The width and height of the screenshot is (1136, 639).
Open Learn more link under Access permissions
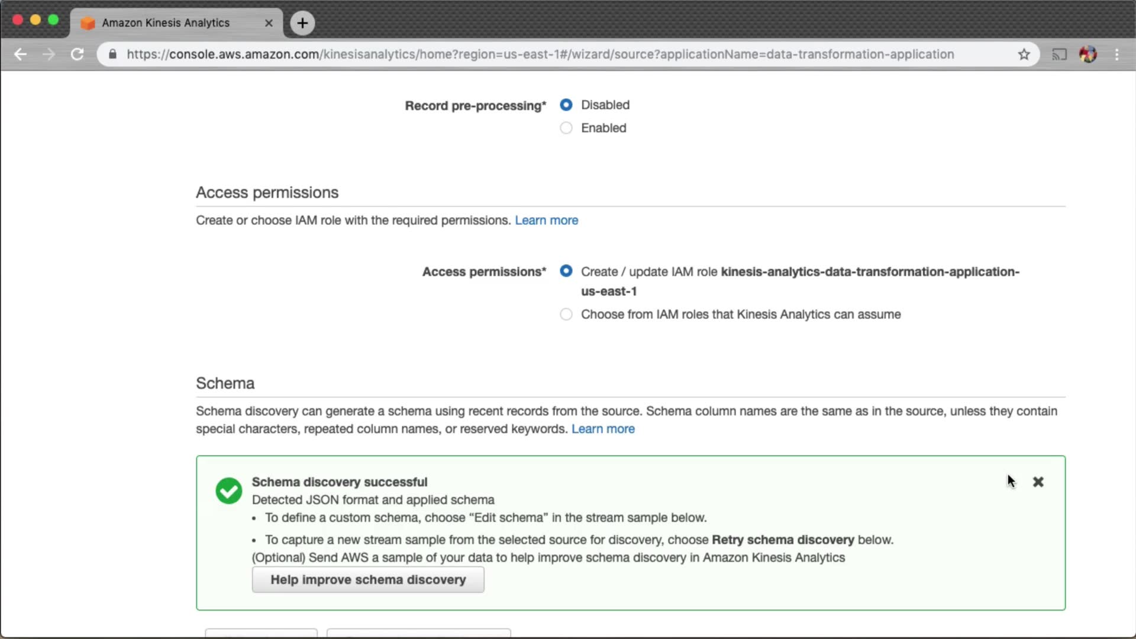point(546,220)
